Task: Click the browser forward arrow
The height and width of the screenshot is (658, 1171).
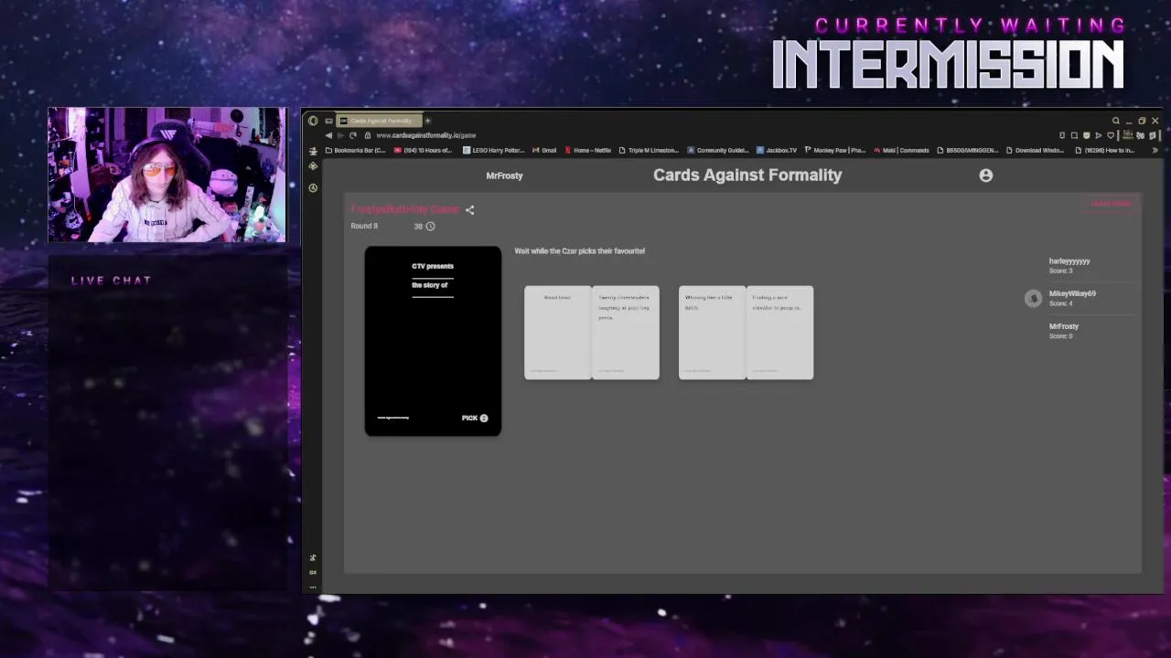Action: [340, 135]
